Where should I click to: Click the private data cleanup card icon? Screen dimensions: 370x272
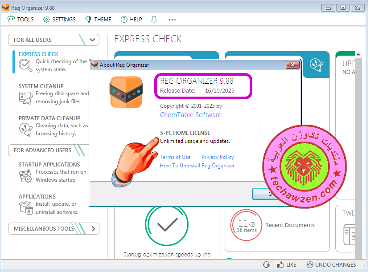click(x=316, y=65)
